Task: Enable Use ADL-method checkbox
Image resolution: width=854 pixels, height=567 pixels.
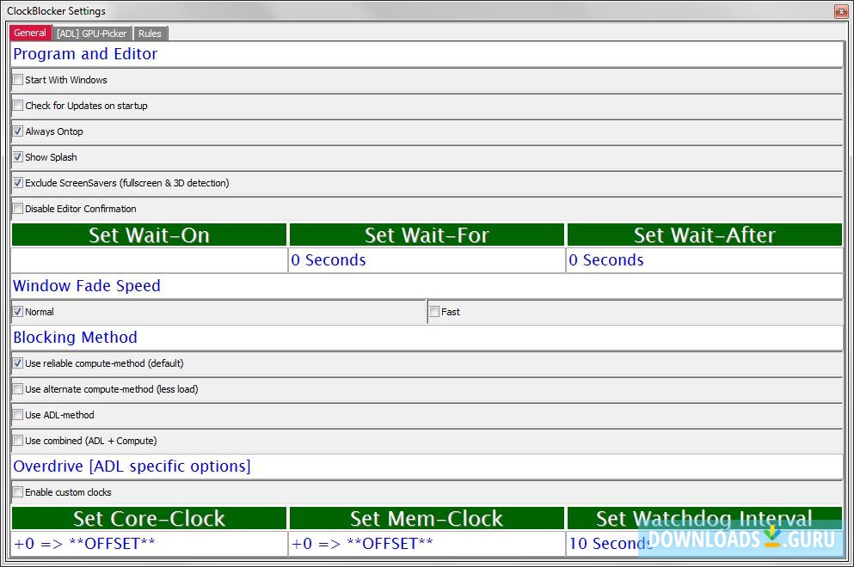Action: coord(18,415)
